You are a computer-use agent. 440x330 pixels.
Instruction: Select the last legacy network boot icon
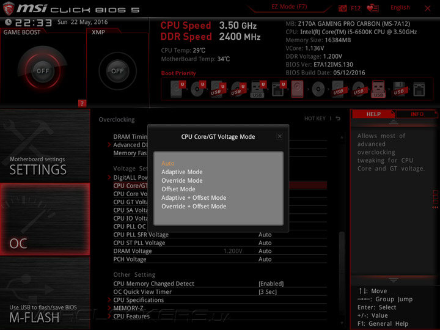[419, 89]
